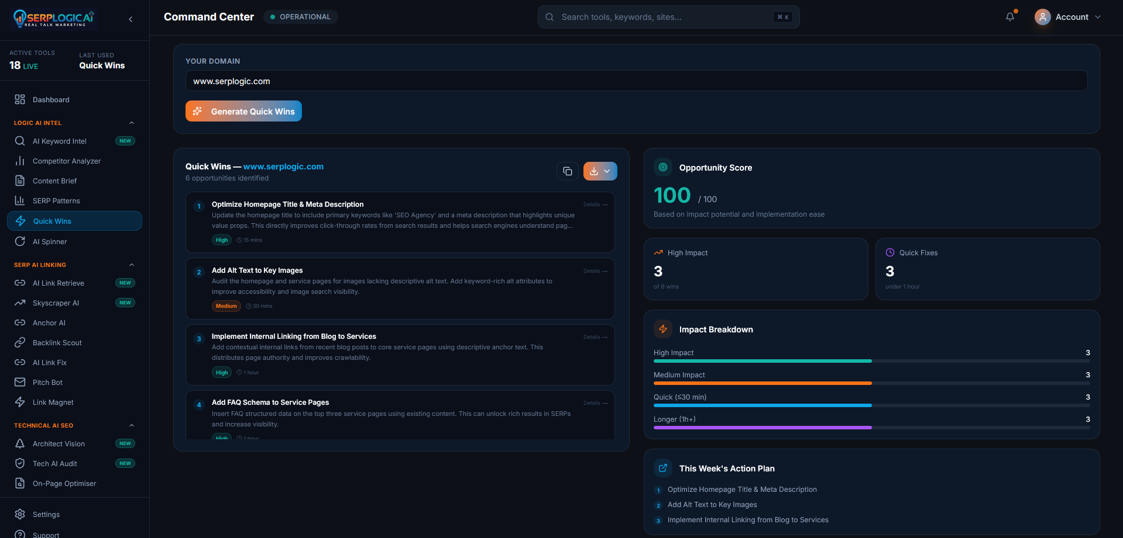Expand the Account dropdown menu

[1069, 17]
